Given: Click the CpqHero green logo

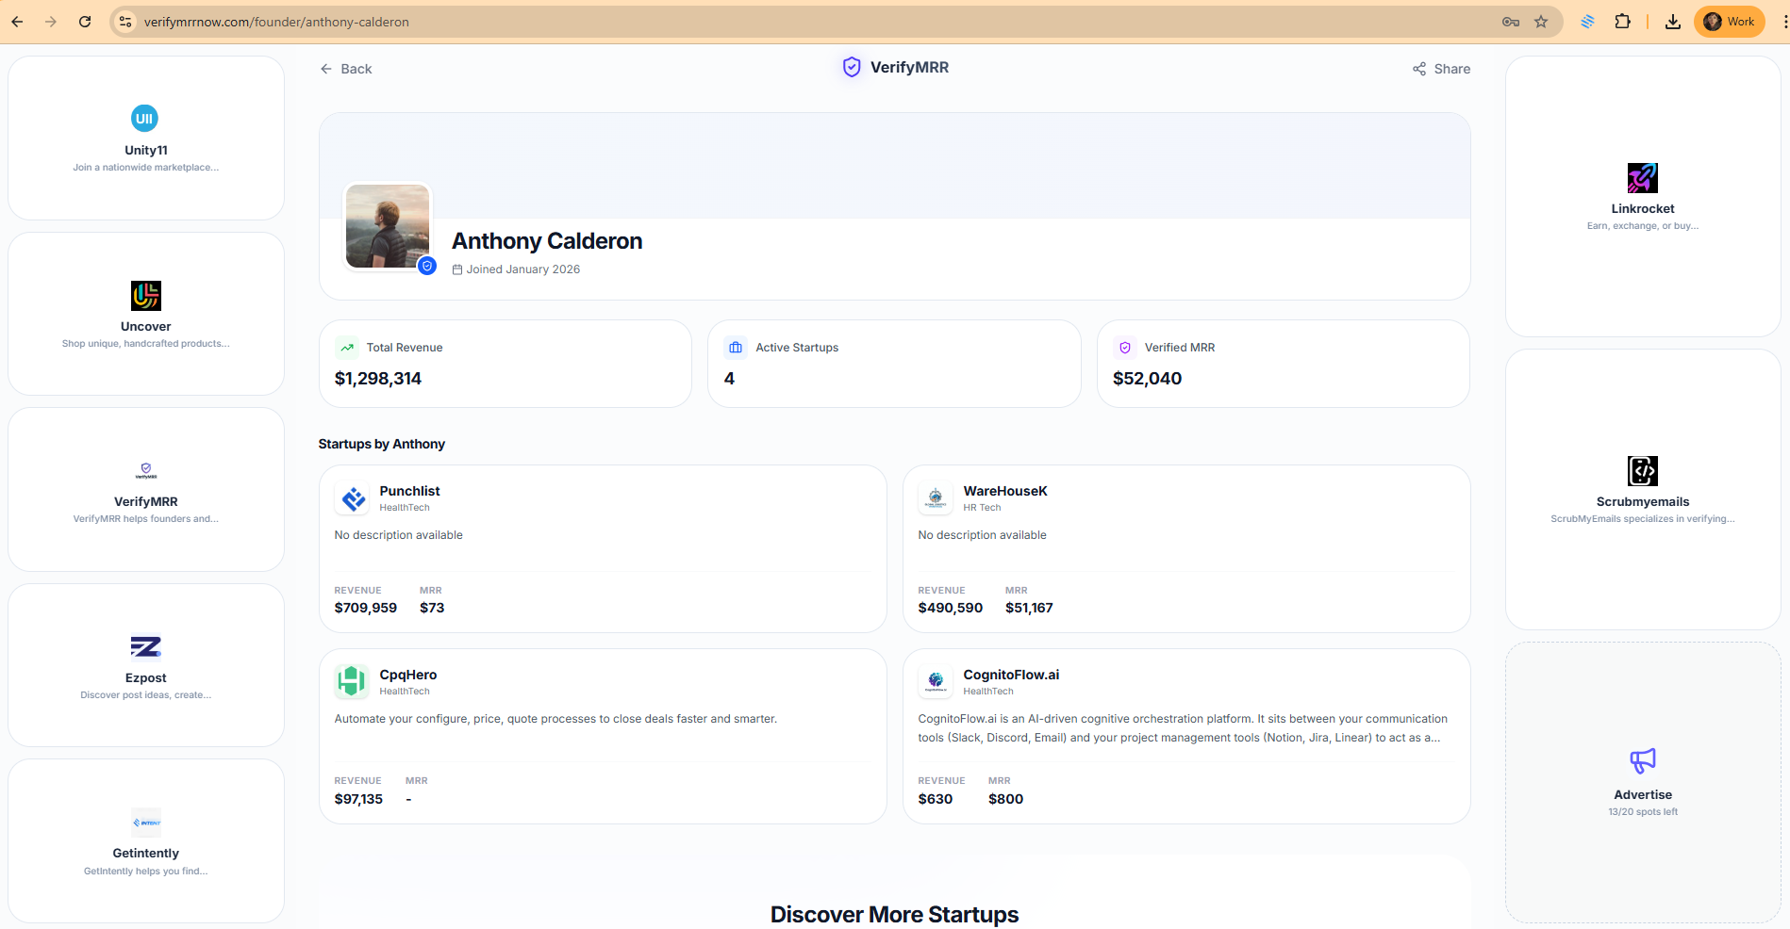Looking at the screenshot, I should [x=352, y=681].
